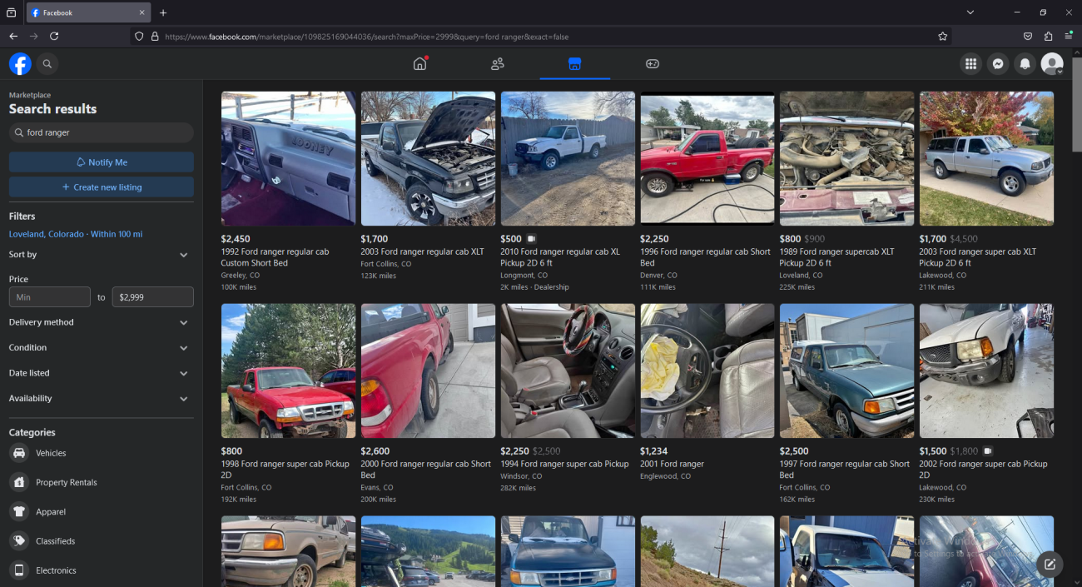
Task: Select the Marketplace tab in top navigation
Action: pyautogui.click(x=574, y=64)
